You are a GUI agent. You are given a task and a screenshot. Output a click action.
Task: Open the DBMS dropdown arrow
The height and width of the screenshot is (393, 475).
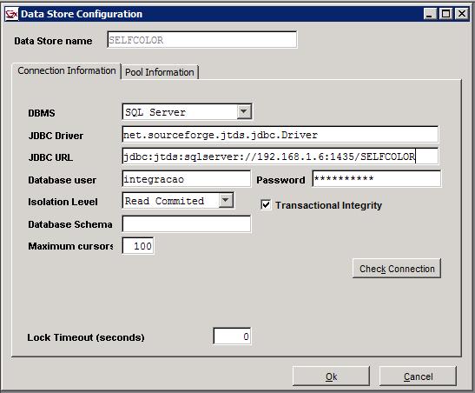tap(243, 111)
